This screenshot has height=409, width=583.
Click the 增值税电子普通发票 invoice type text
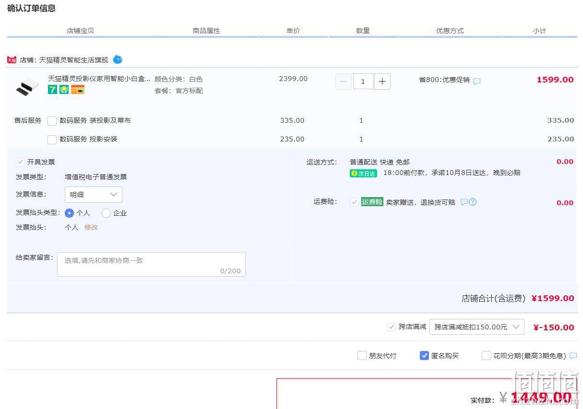tap(96, 177)
